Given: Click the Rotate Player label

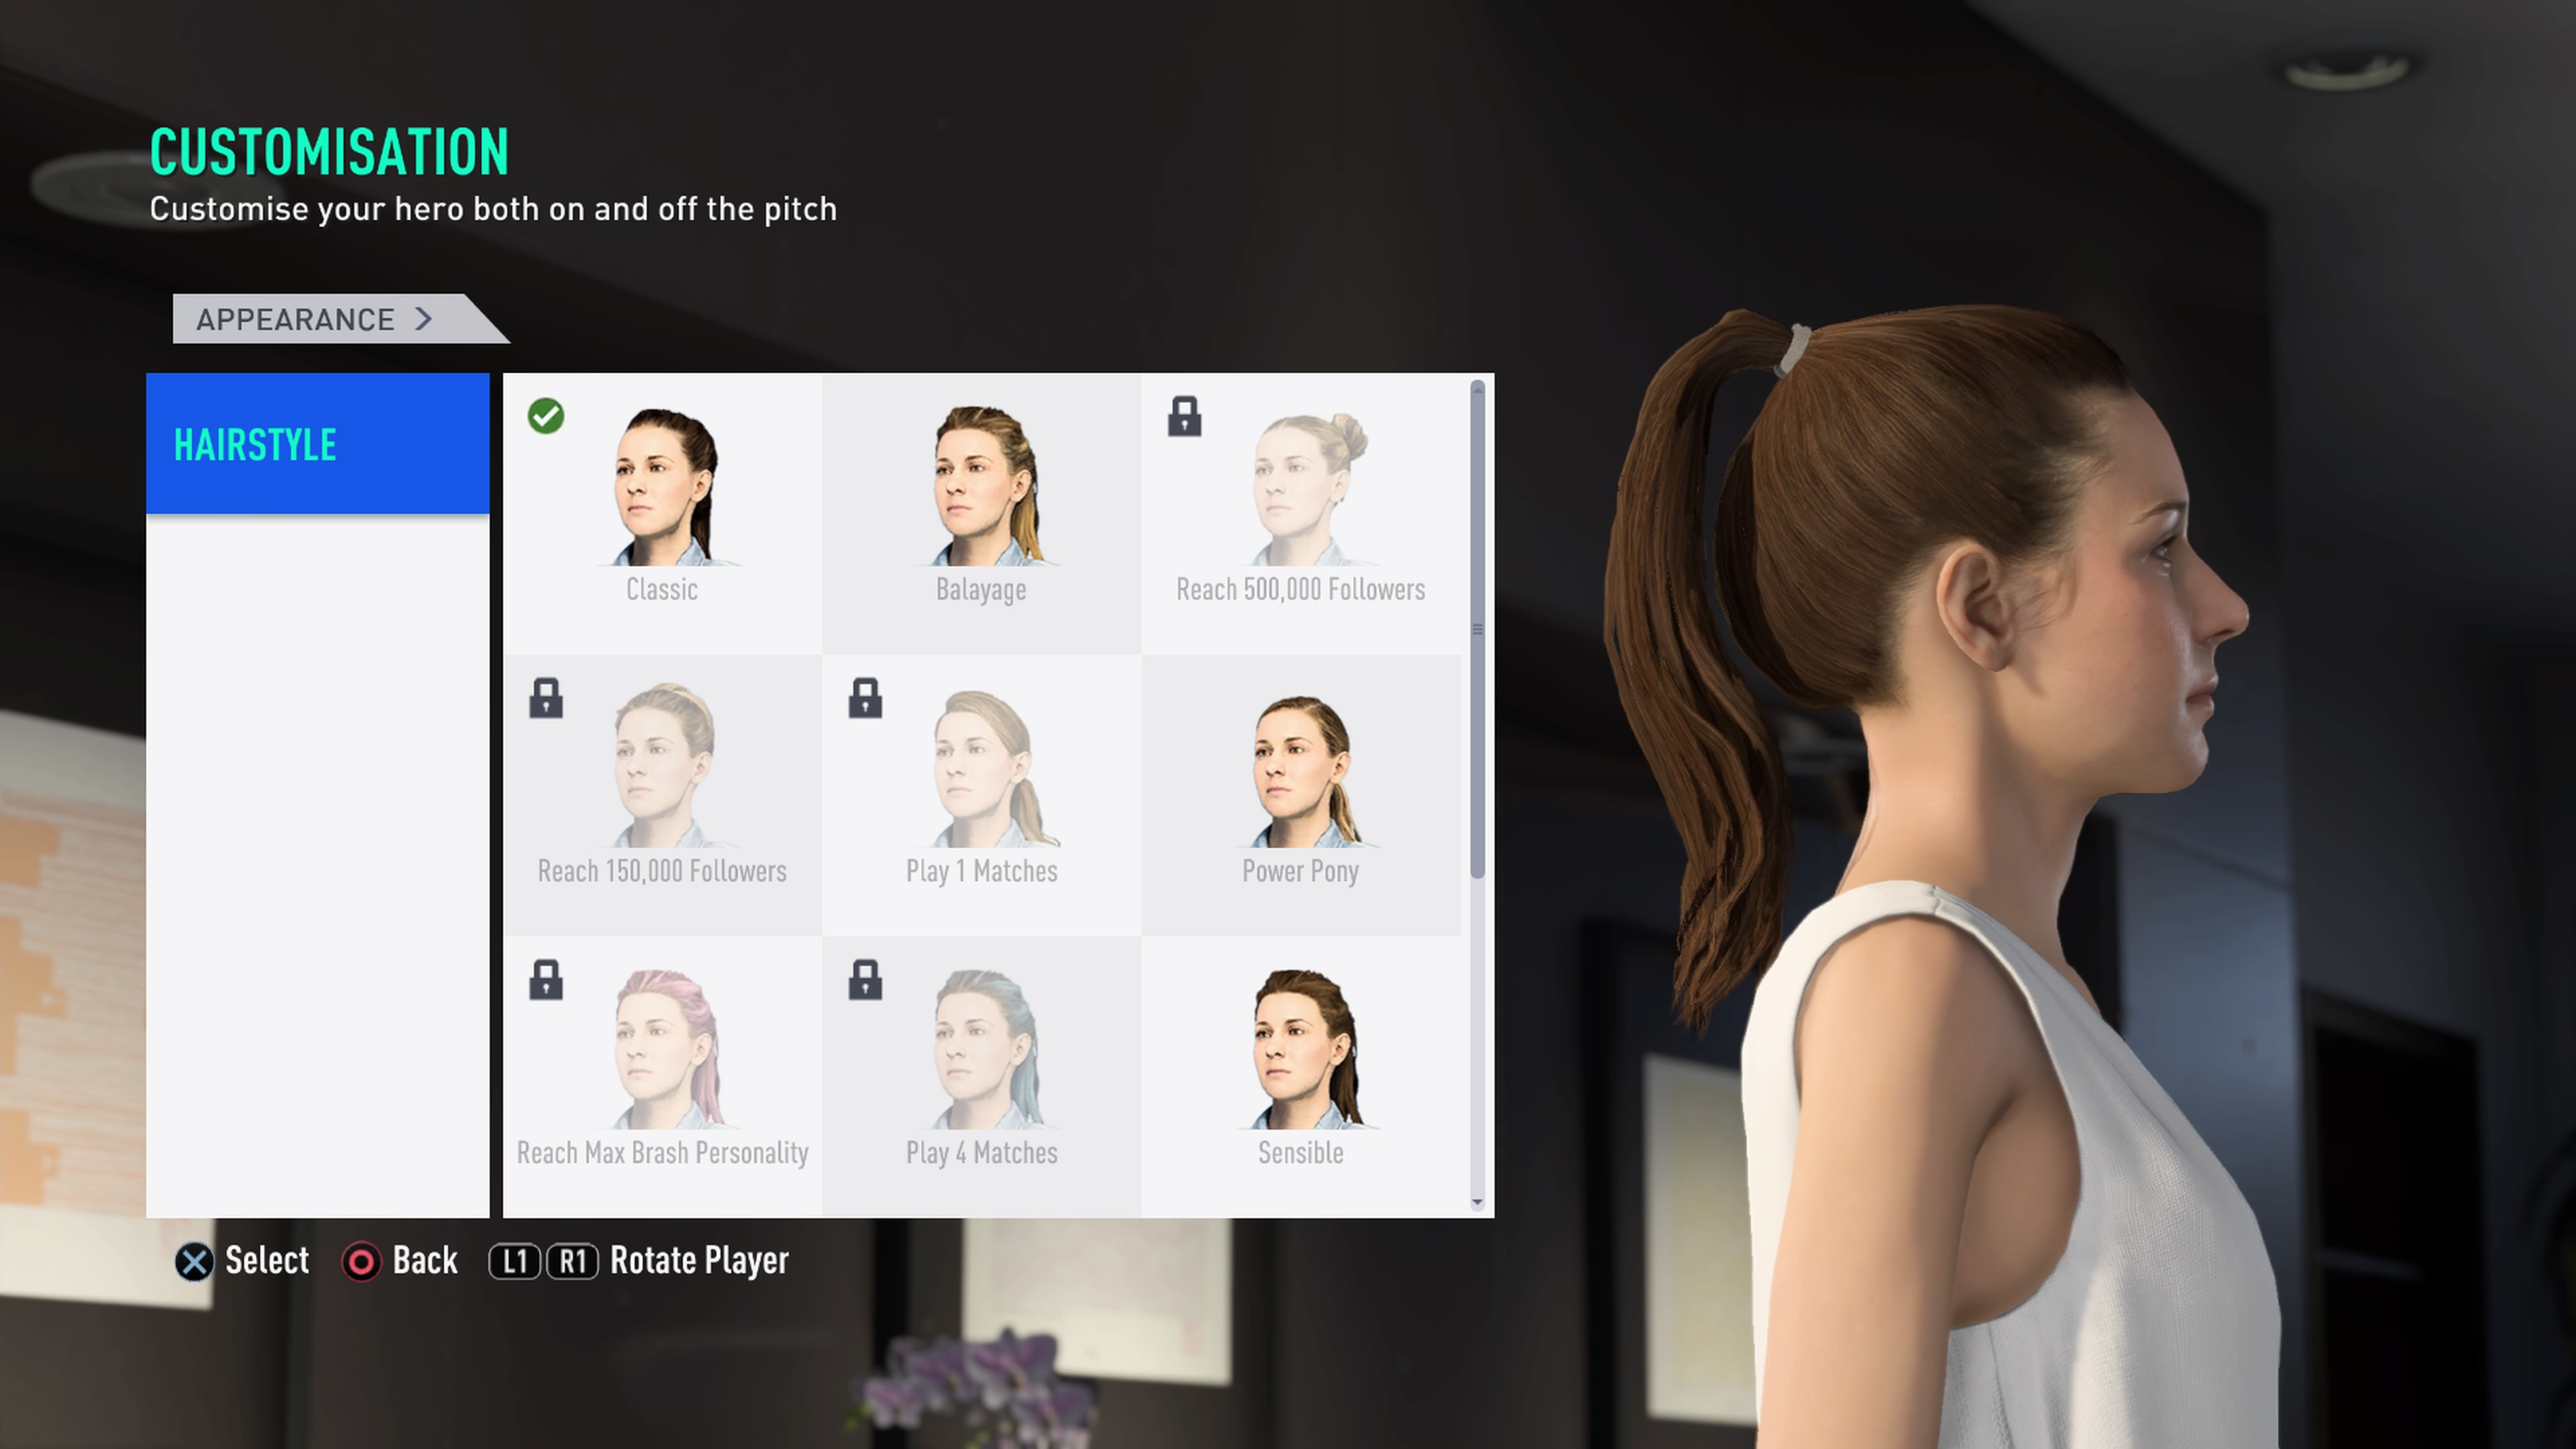Looking at the screenshot, I should pyautogui.click(x=699, y=1261).
